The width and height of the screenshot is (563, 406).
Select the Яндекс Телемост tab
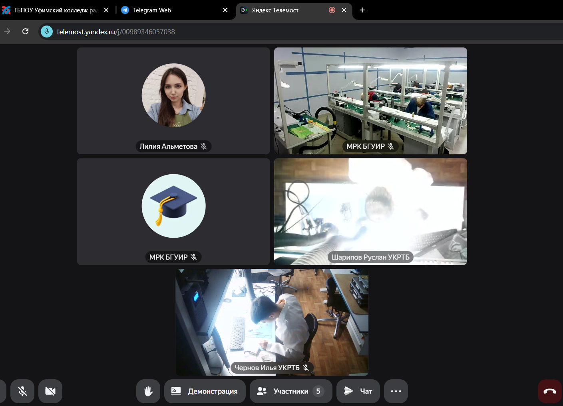(x=294, y=10)
